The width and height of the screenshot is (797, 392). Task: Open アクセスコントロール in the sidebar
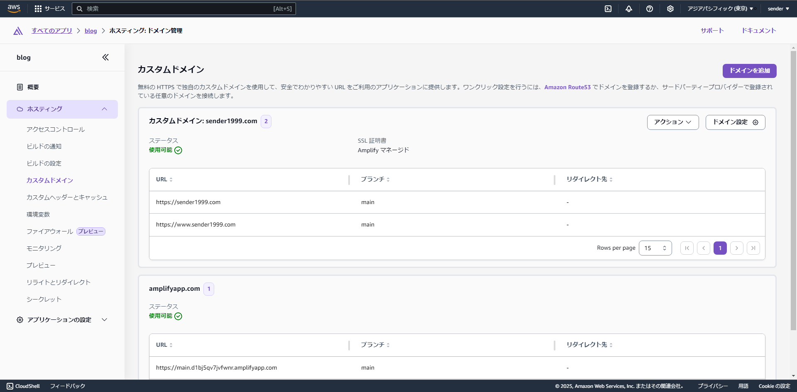56,129
